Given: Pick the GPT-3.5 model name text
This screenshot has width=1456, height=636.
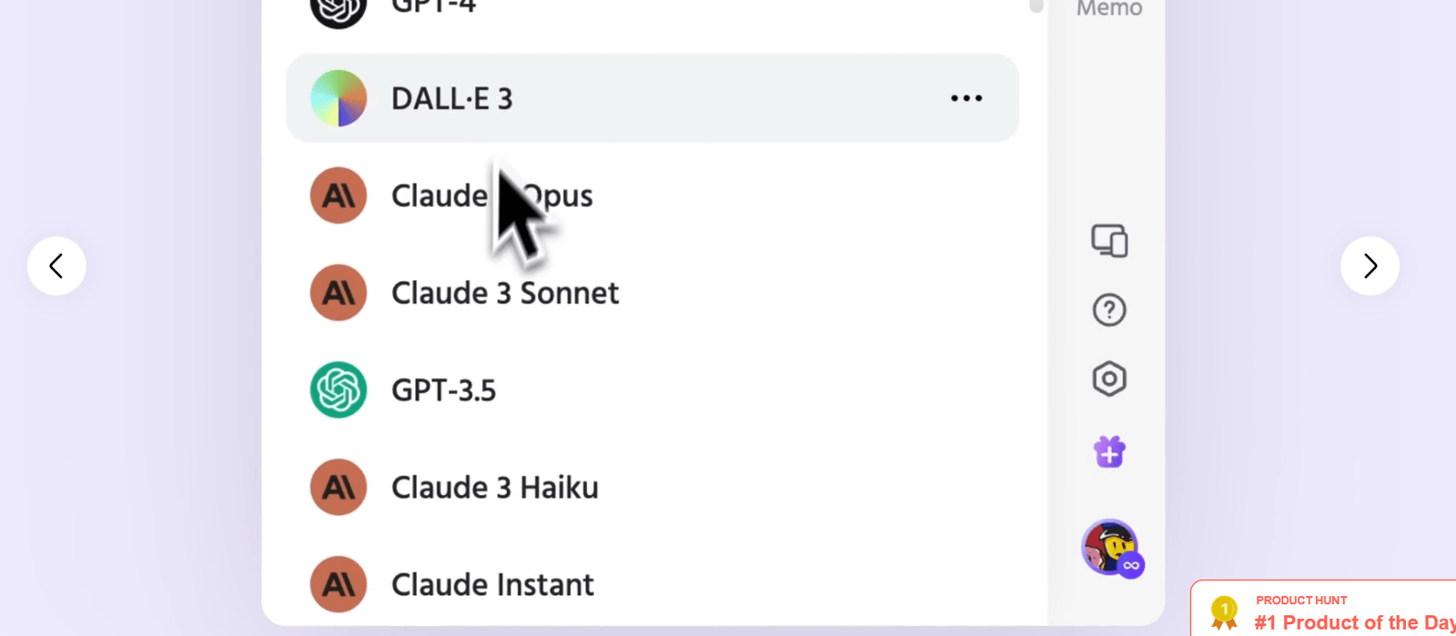Looking at the screenshot, I should (444, 390).
